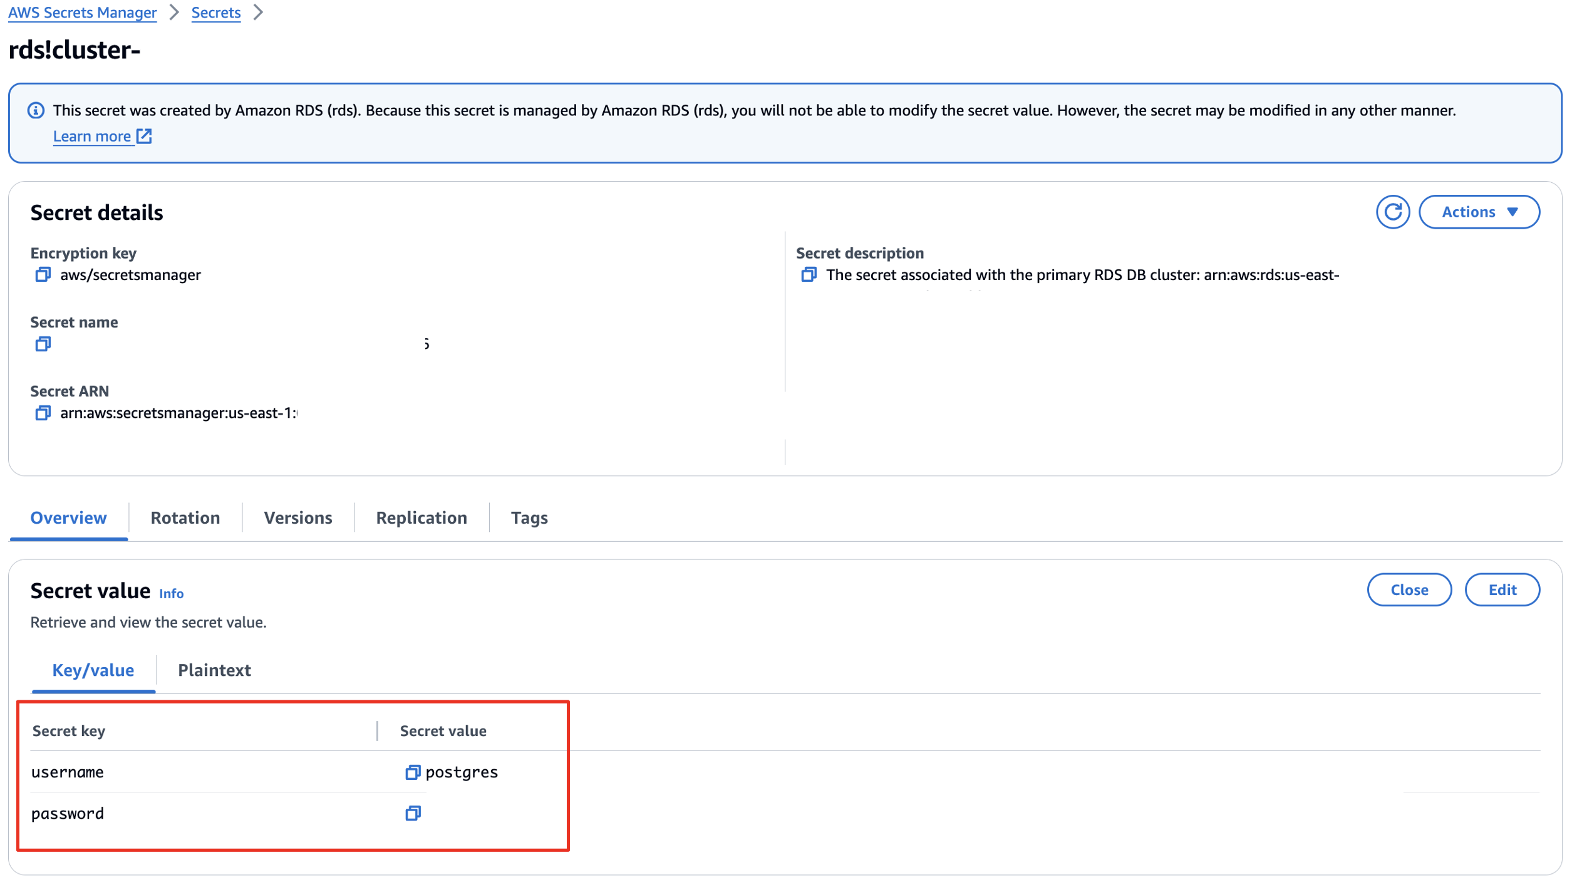The height and width of the screenshot is (882, 1577).
Task: Switch to the Versions tab
Action: coord(297,518)
